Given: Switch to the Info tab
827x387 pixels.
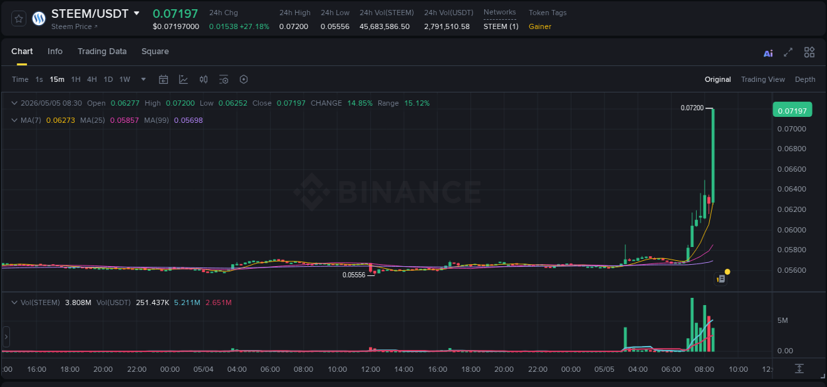Looking at the screenshot, I should pos(55,52).
